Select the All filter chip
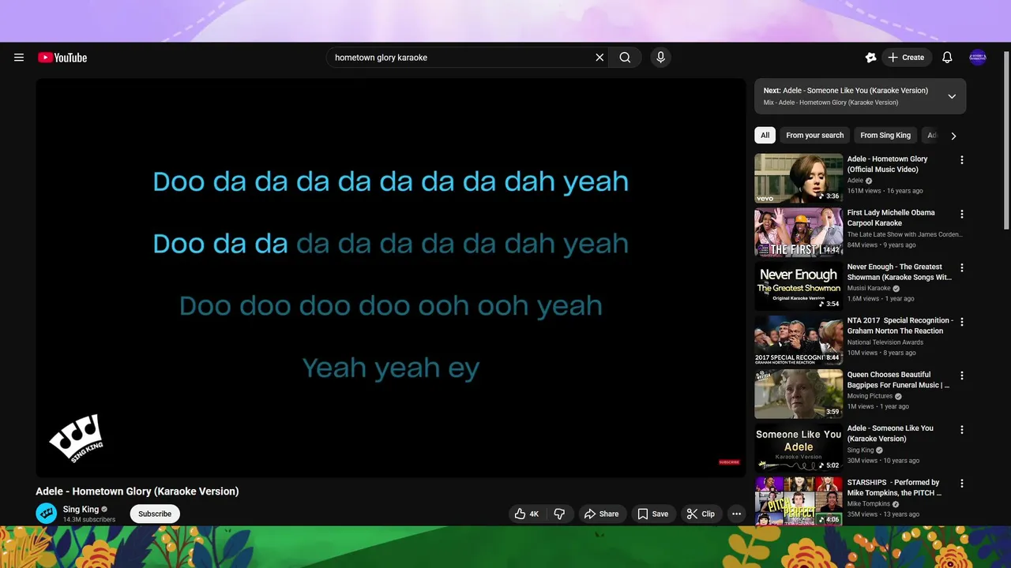Image resolution: width=1011 pixels, height=568 pixels. 765,136
